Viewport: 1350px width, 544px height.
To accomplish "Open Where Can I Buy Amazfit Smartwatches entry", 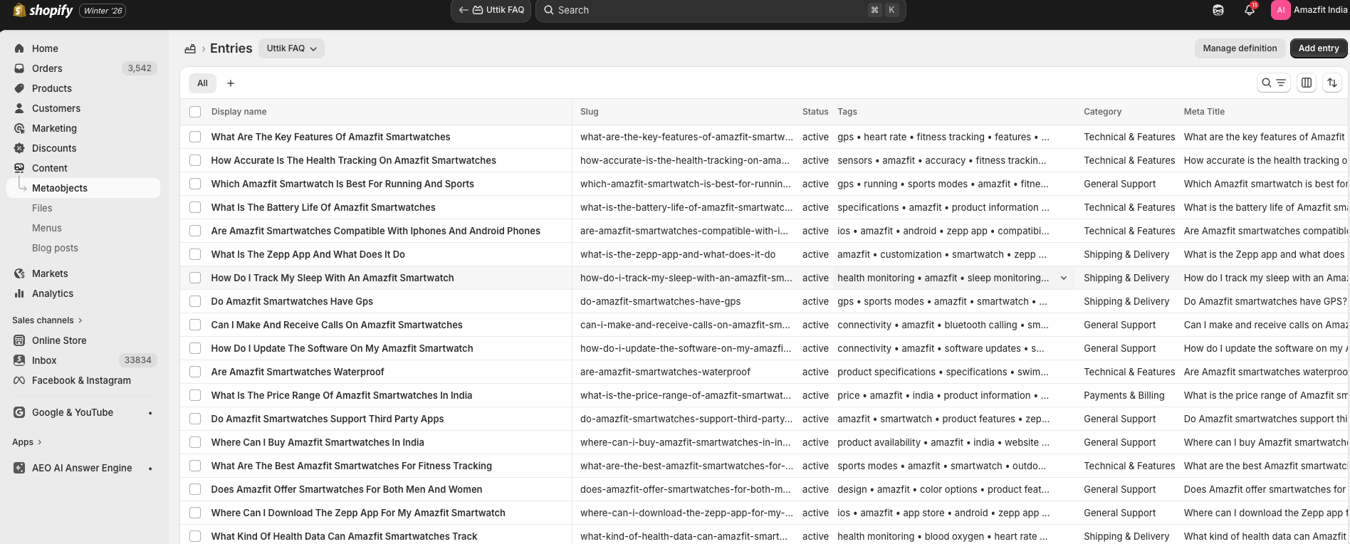I will click(x=318, y=442).
